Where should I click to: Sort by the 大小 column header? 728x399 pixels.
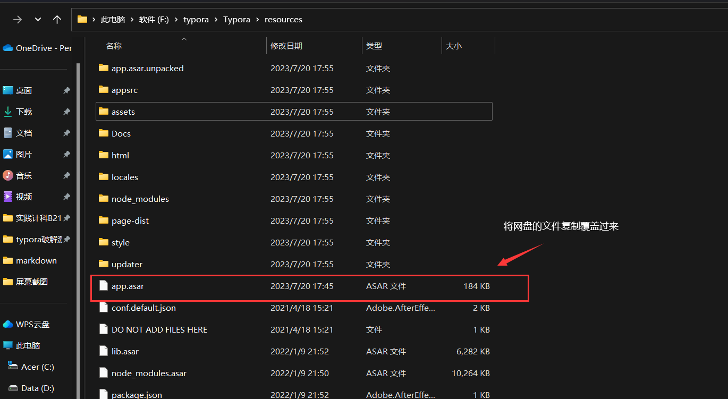click(x=454, y=46)
